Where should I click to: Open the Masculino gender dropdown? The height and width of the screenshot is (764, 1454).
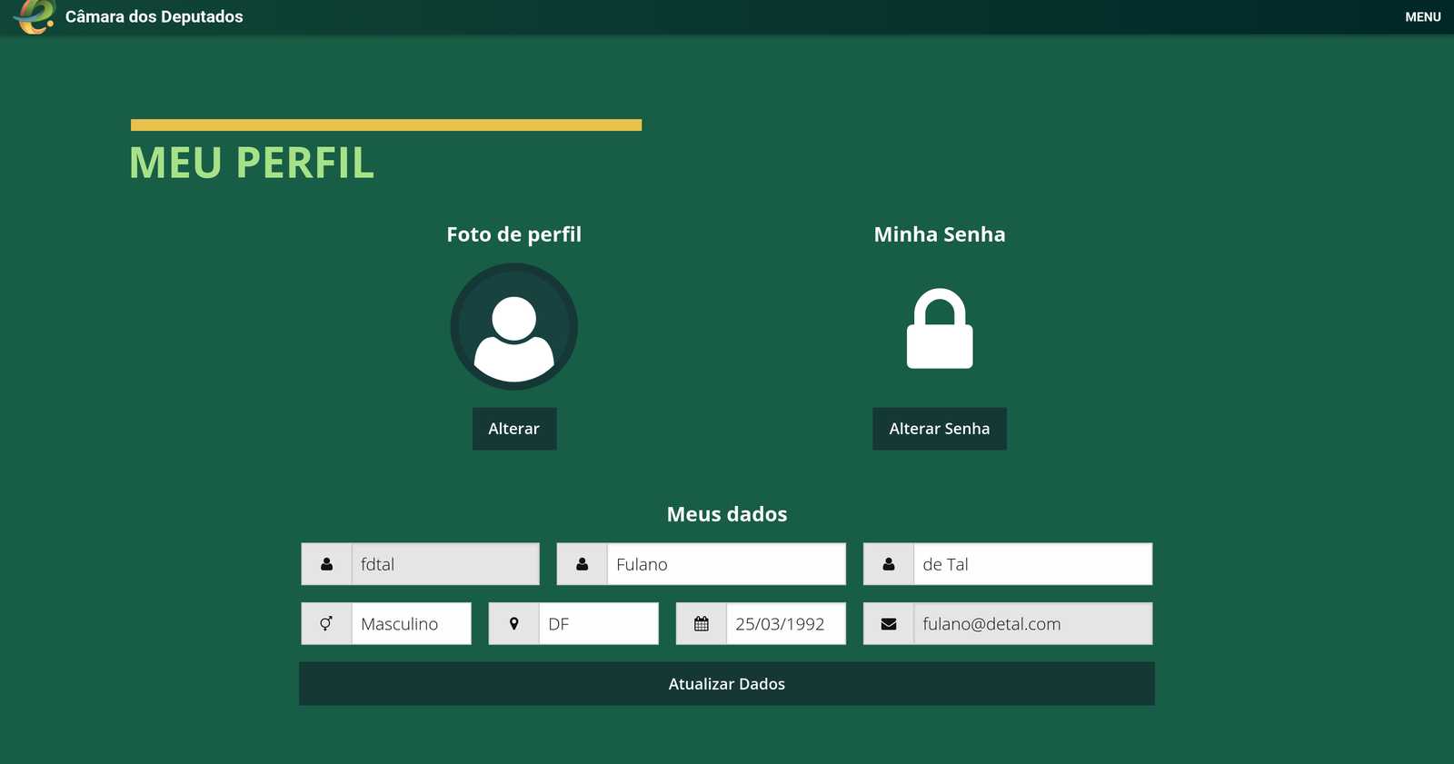click(411, 624)
